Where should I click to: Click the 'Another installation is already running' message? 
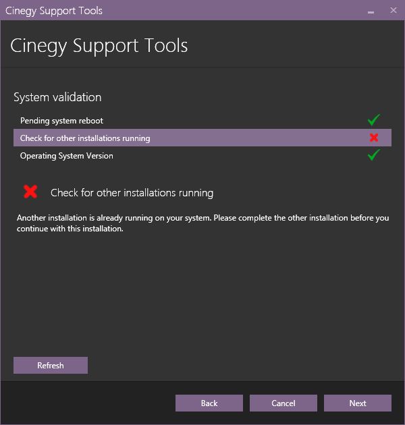tap(202, 223)
